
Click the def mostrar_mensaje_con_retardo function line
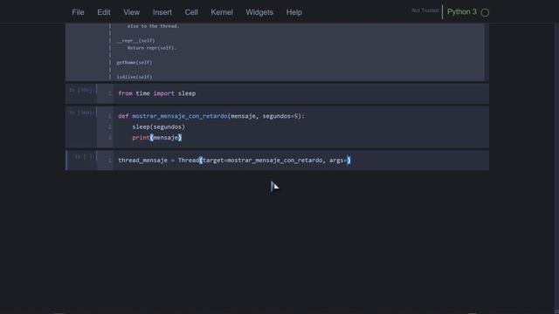211,116
